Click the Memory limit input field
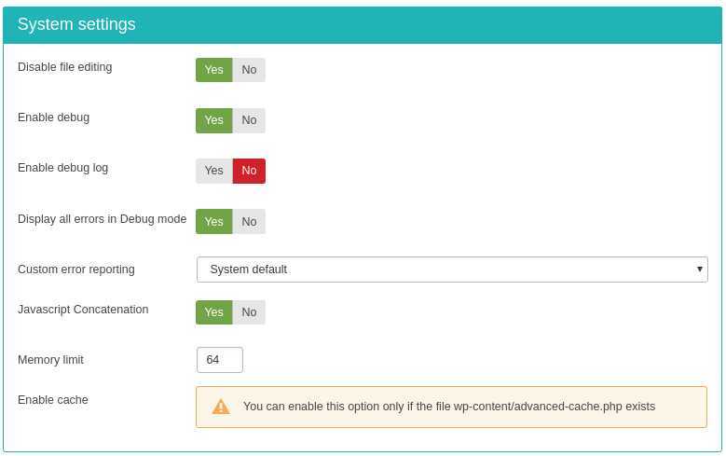726x456 pixels. point(220,360)
